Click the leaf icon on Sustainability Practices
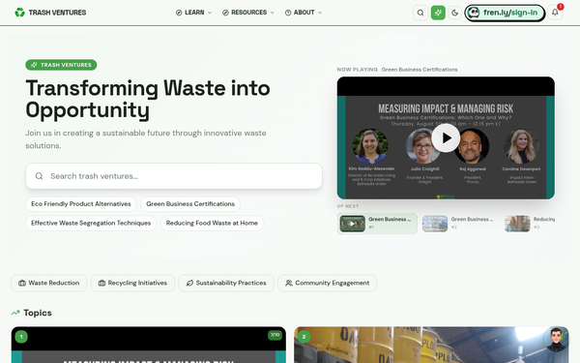580x363 pixels. pos(189,283)
